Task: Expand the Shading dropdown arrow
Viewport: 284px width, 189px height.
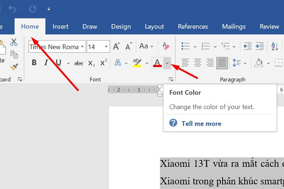Action: tap(268, 63)
